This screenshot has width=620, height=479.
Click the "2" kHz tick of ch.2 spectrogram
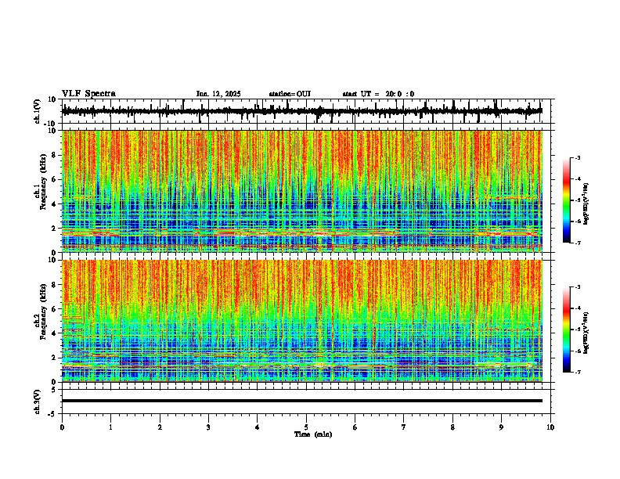click(x=55, y=358)
